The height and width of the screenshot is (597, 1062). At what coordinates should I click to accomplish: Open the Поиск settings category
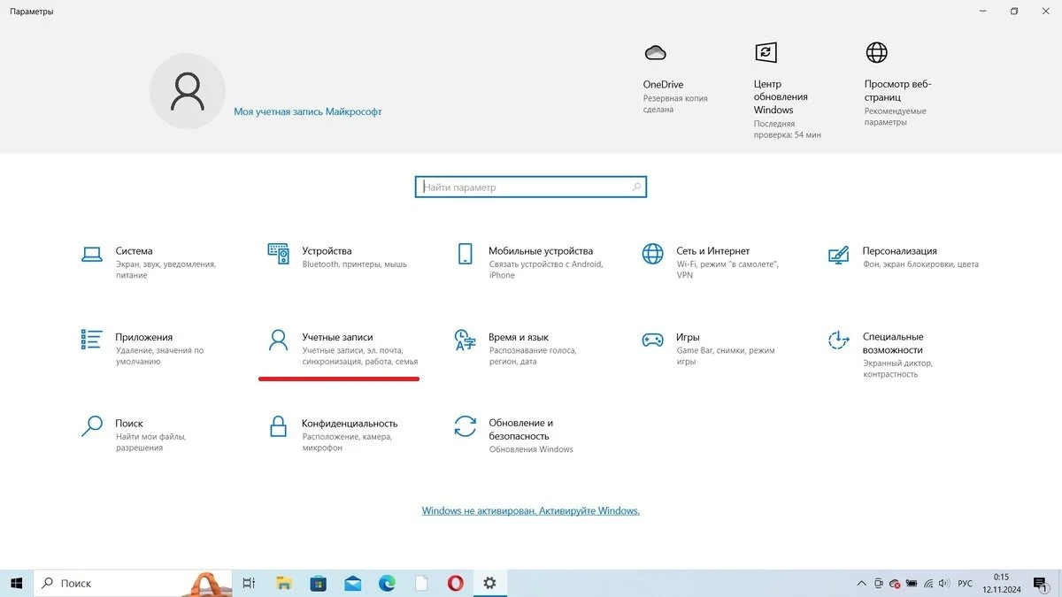click(133, 434)
